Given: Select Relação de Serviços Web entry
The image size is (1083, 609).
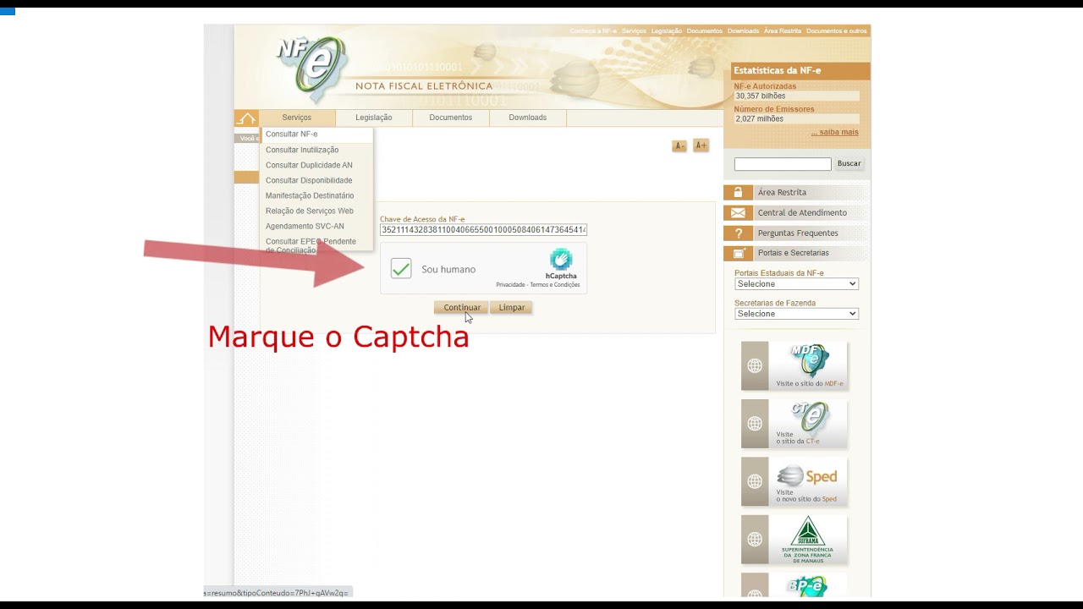Looking at the screenshot, I should [316, 211].
